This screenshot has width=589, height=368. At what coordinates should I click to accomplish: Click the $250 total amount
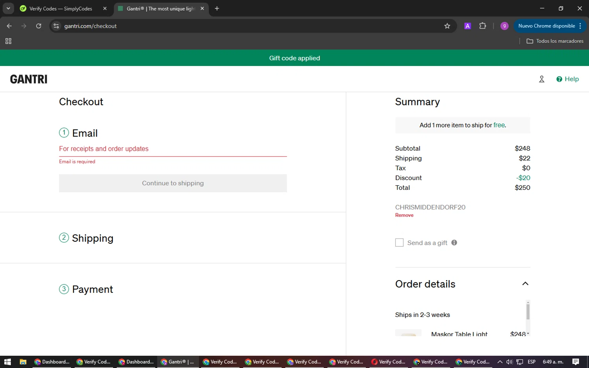[522, 188]
